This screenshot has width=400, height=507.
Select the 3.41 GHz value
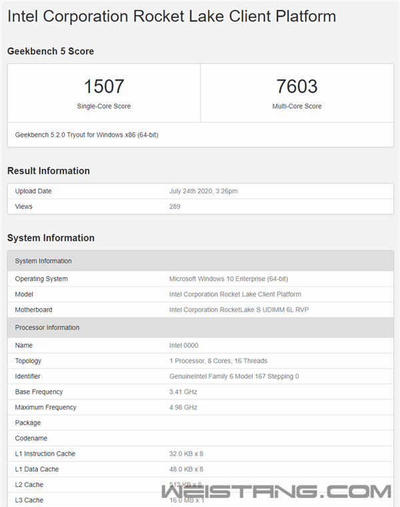point(183,392)
